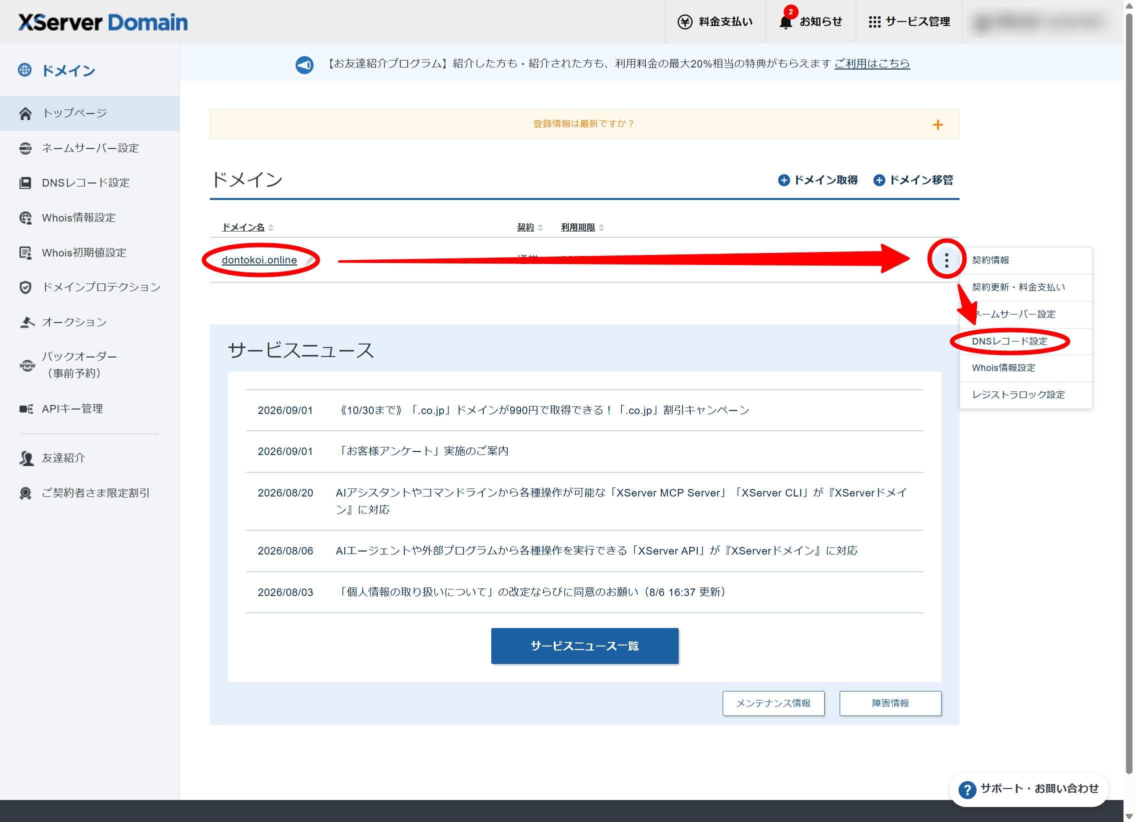Click the yen payment icon
Viewport: 1135px width, 822px height.
(x=685, y=22)
